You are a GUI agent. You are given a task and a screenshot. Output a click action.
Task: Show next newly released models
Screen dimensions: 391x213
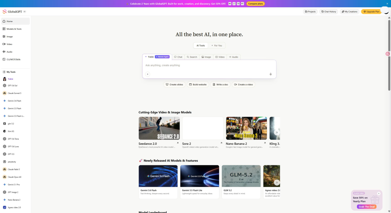click(x=276, y=183)
